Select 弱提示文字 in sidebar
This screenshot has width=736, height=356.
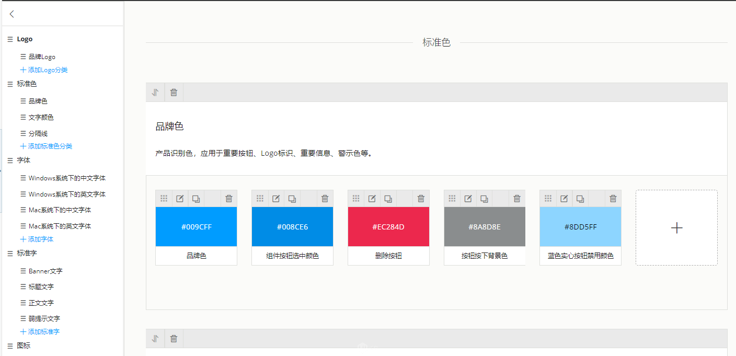click(44, 319)
